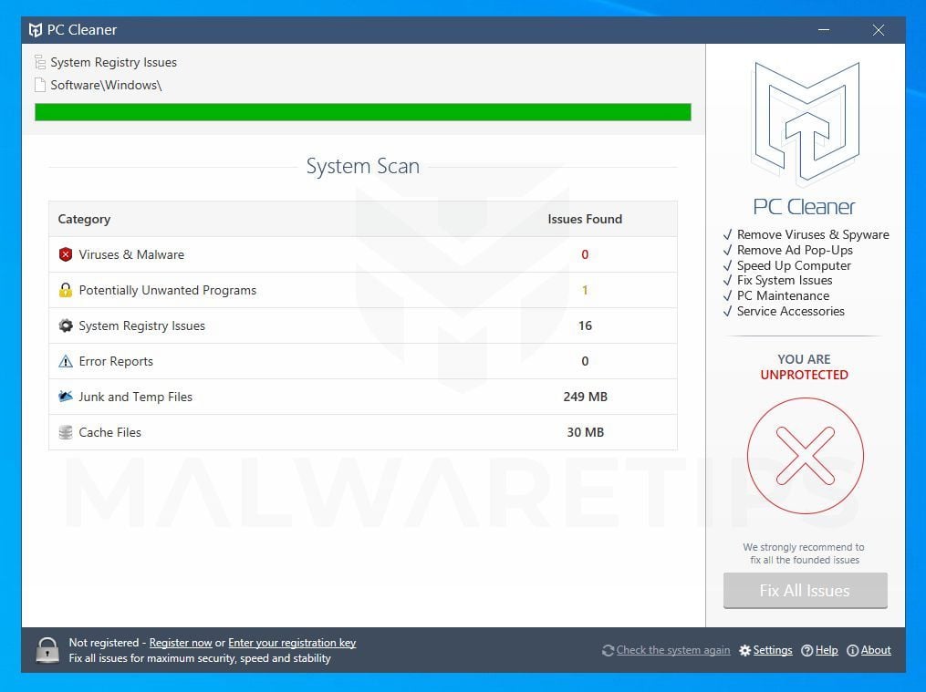
Task: Select the Potentially Unwanted Programs row label
Action: pyautogui.click(x=168, y=290)
